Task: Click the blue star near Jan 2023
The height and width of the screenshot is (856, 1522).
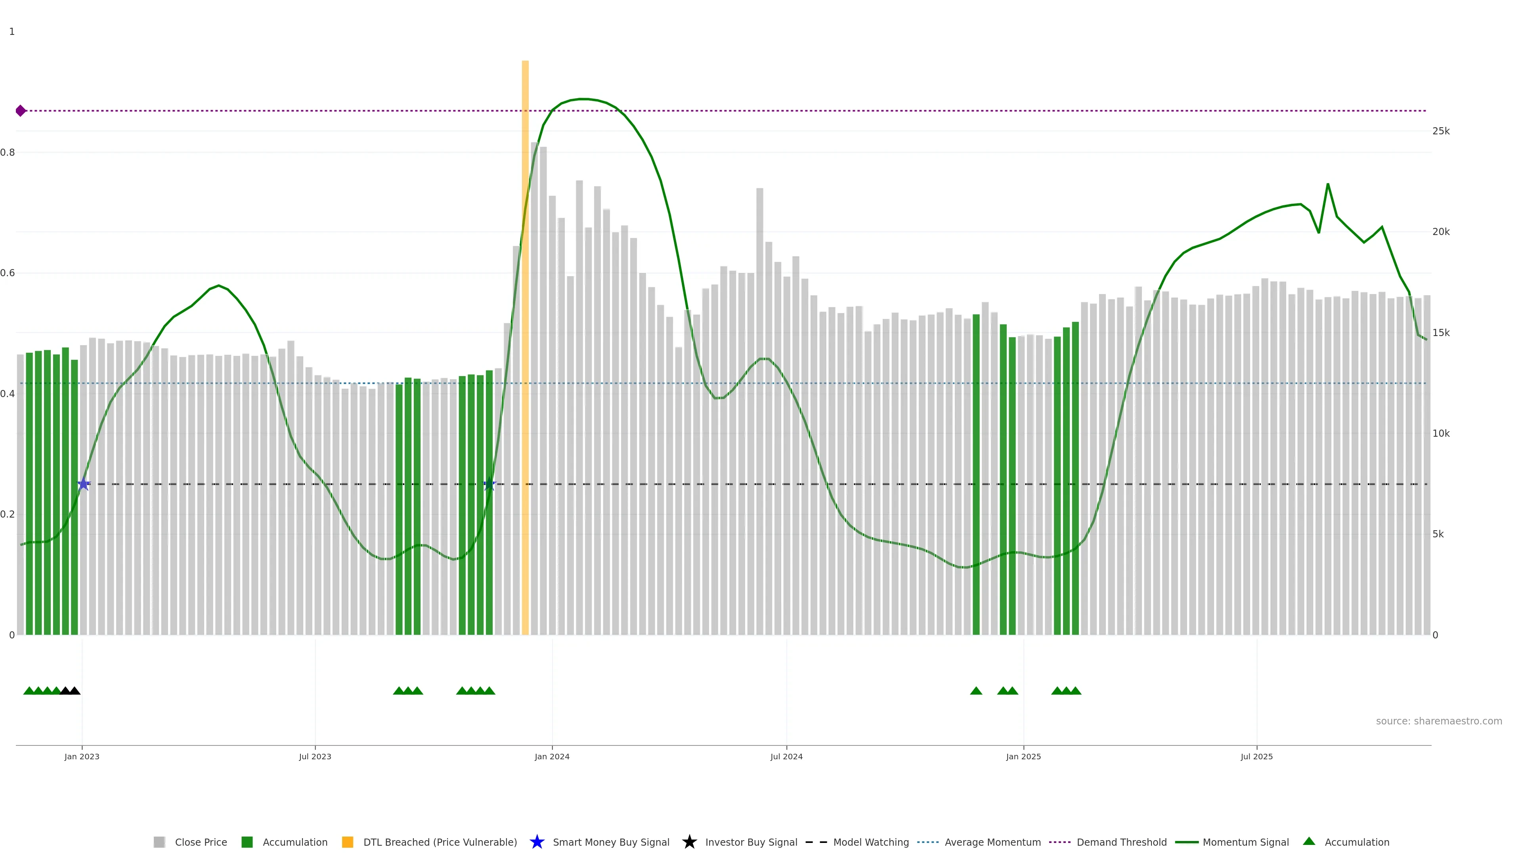Action: pyautogui.click(x=84, y=484)
